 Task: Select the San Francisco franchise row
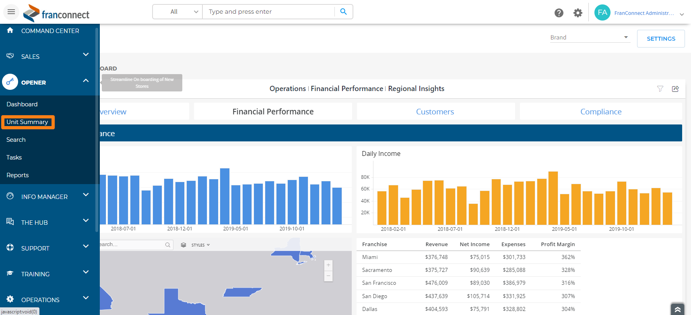(x=468, y=283)
